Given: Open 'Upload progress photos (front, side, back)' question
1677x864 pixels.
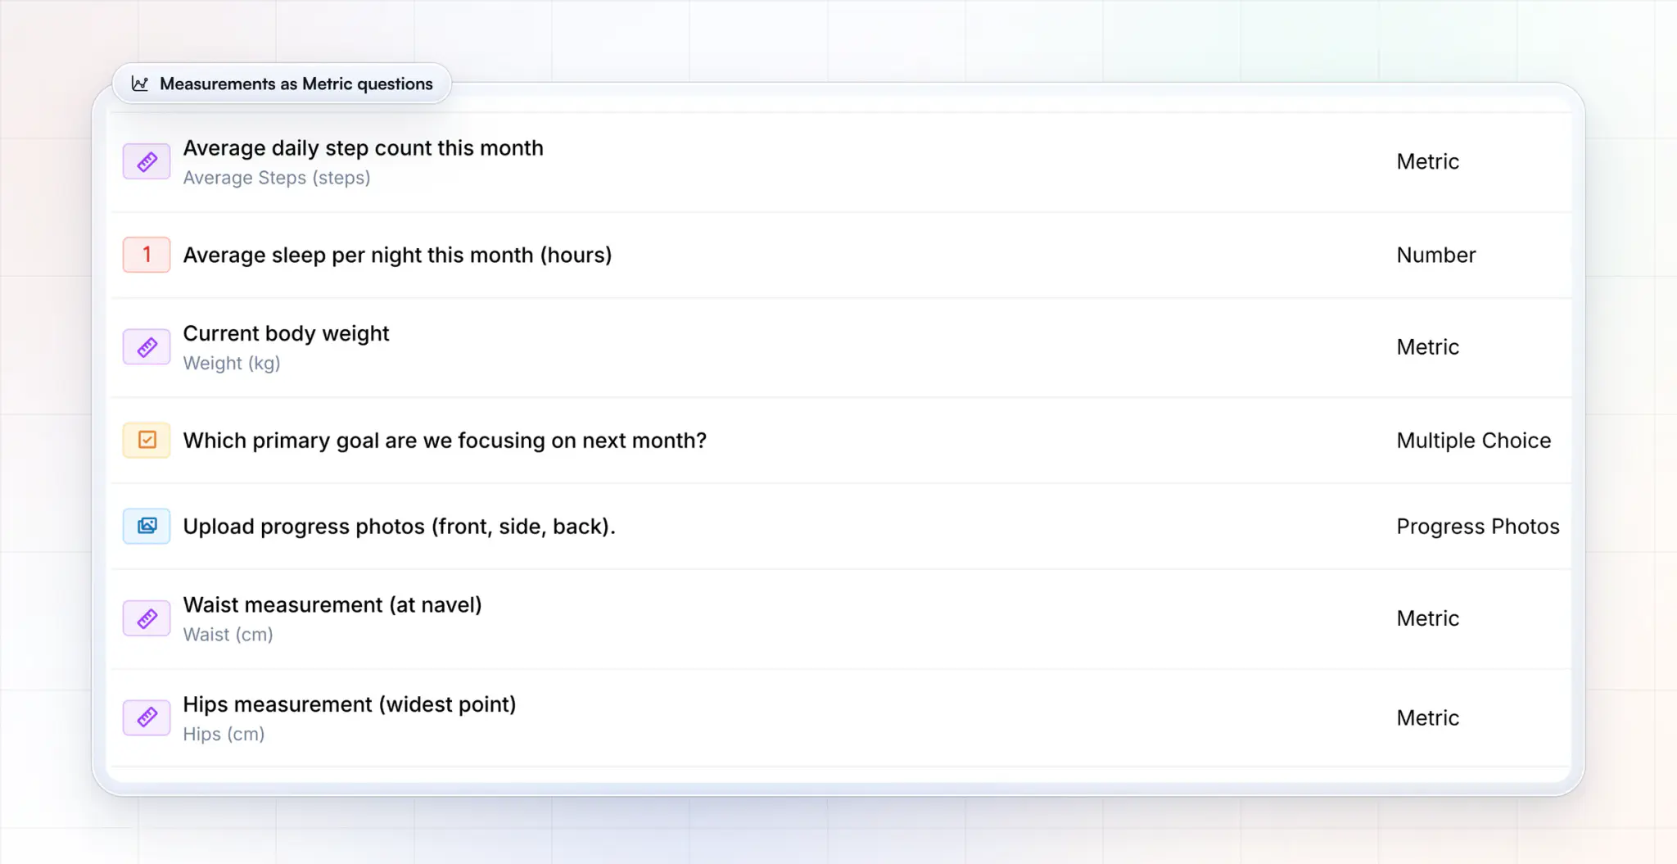Looking at the screenshot, I should (x=399, y=527).
